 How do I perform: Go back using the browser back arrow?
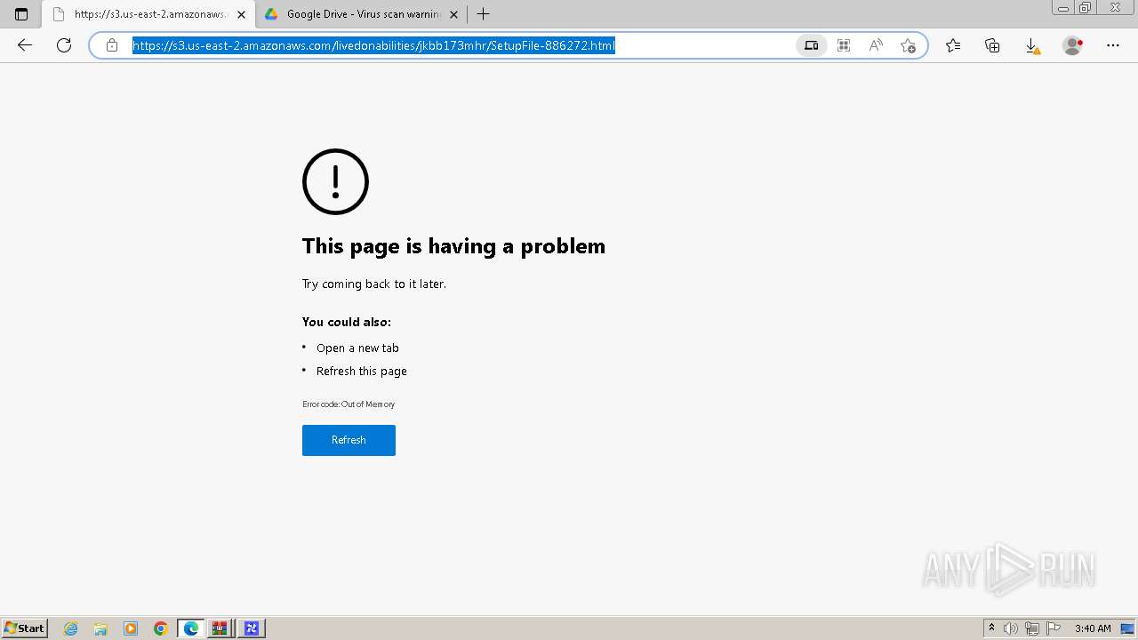pyautogui.click(x=25, y=45)
